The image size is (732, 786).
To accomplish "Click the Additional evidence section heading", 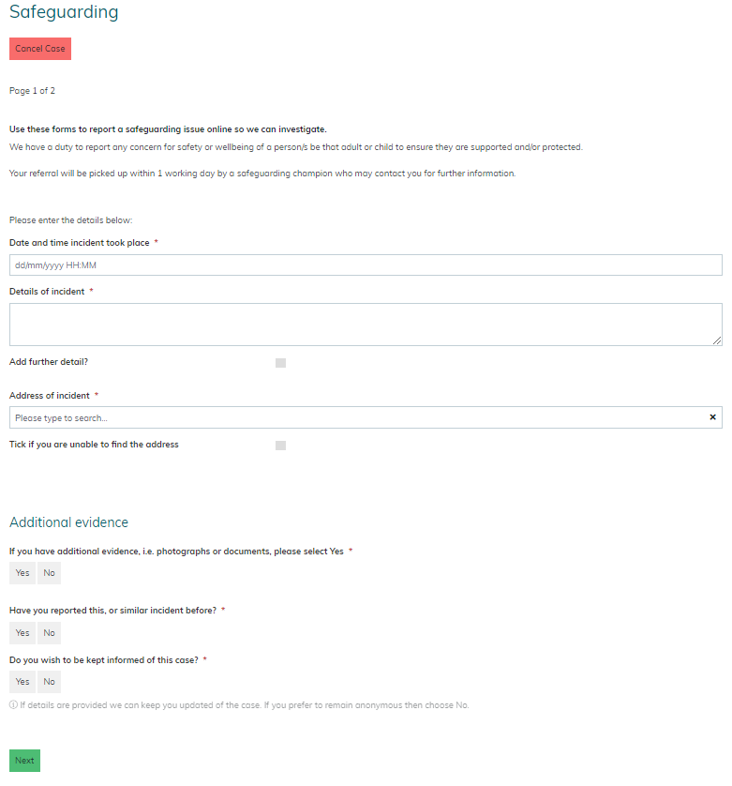I will coord(68,522).
